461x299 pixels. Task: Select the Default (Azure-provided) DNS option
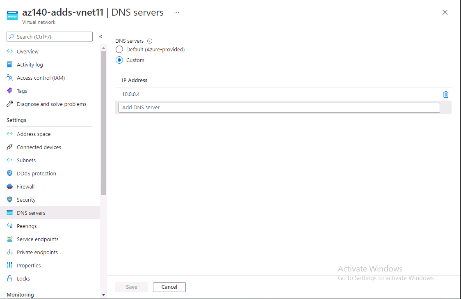[119, 49]
